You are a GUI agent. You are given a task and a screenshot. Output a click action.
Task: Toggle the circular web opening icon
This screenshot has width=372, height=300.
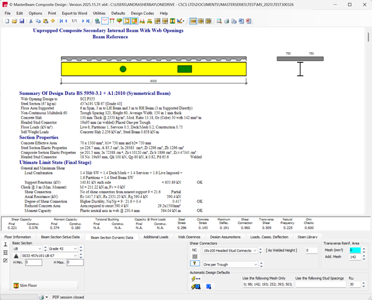127,21
